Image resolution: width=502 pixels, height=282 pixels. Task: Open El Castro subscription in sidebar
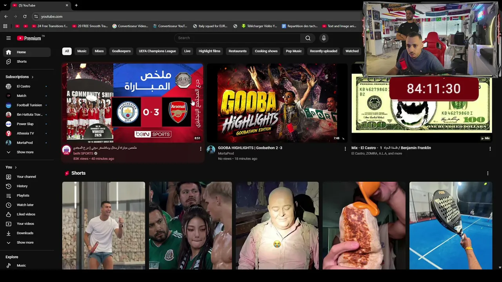tap(27, 86)
